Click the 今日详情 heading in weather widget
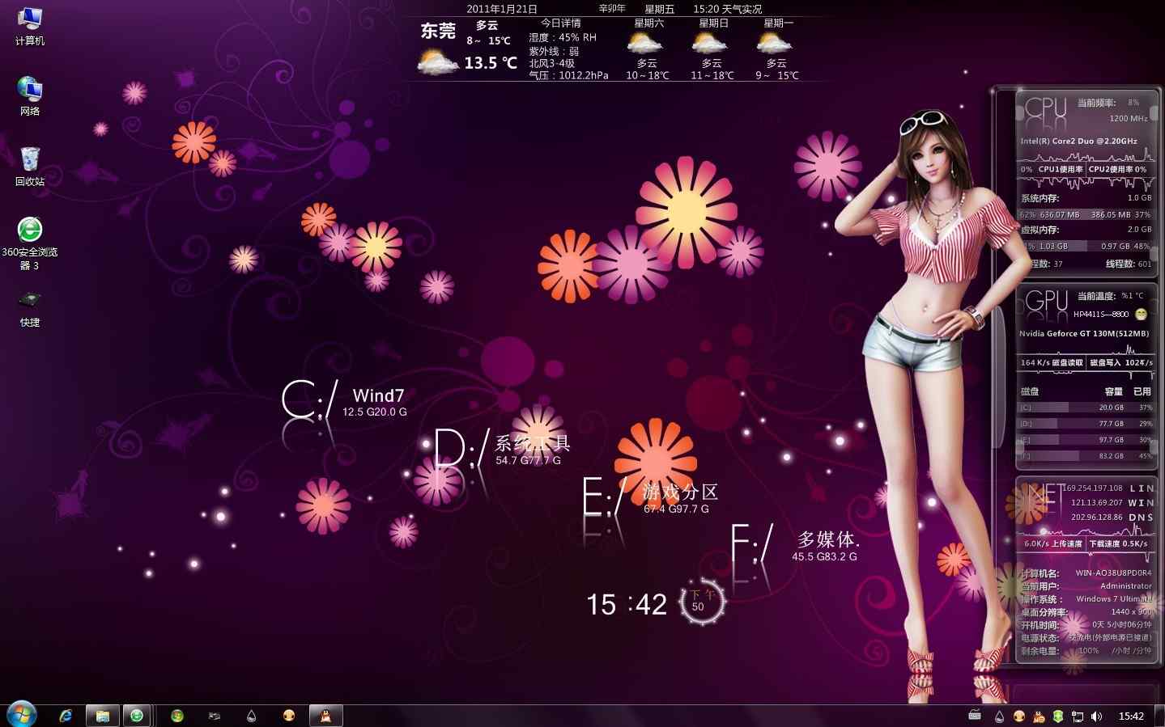1165x727 pixels. point(560,23)
